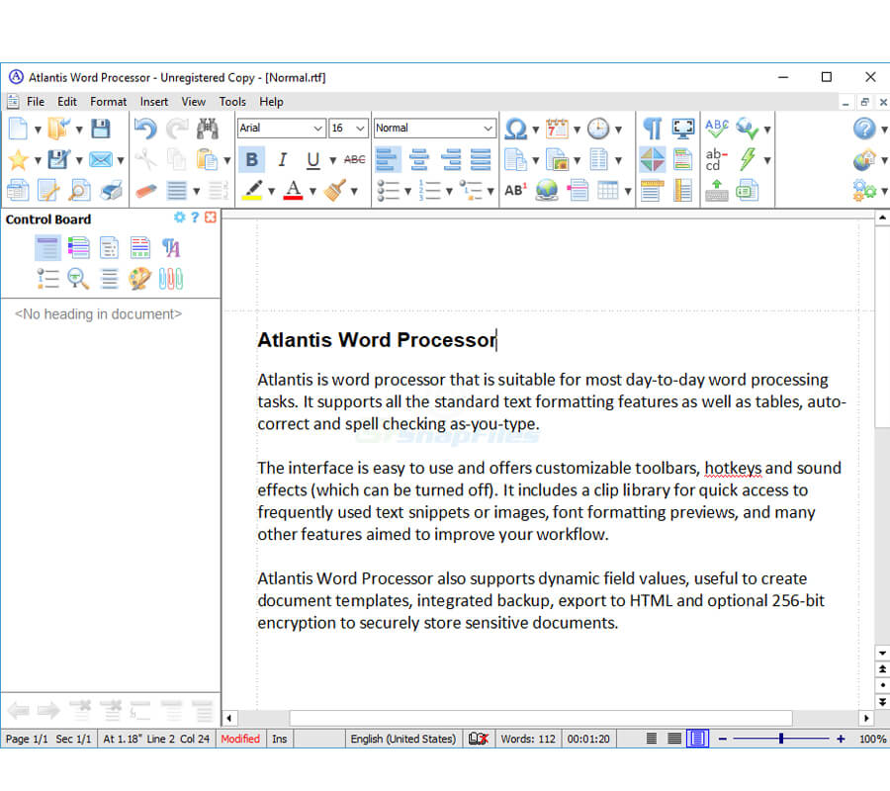Click the Help question mark icon
Screen dimensions: 890x791
[864, 129]
